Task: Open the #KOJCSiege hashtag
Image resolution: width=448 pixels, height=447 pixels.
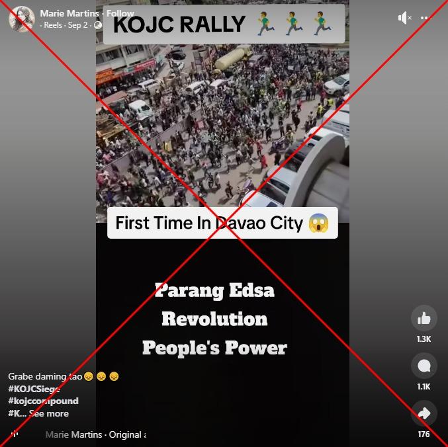Action: (x=34, y=389)
